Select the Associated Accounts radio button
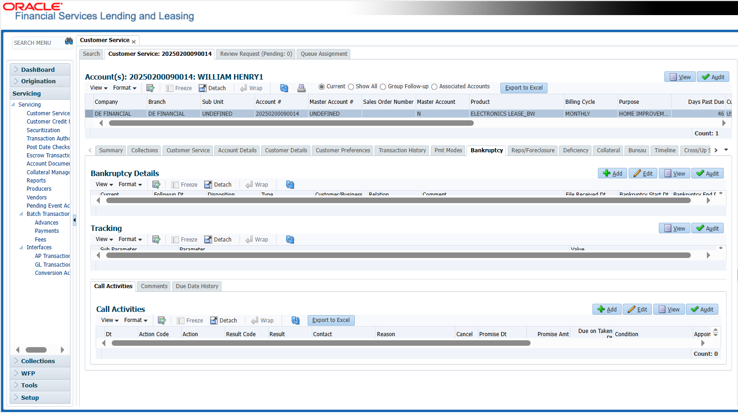Screen dimensions: 738x413 tap(434, 87)
